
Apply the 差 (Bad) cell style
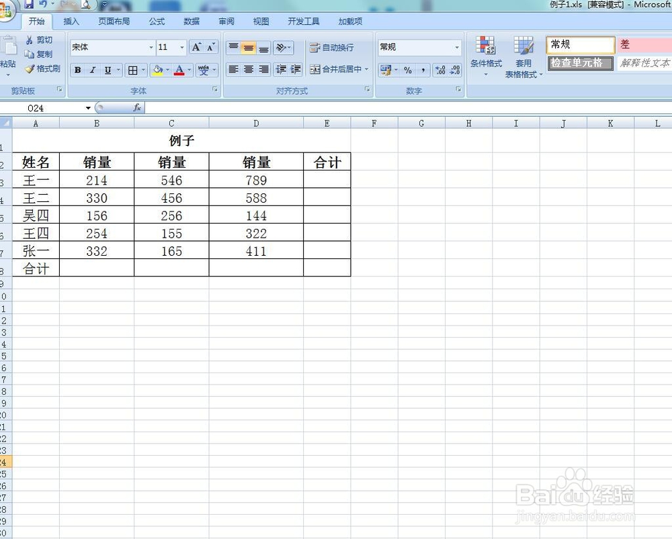coord(644,44)
